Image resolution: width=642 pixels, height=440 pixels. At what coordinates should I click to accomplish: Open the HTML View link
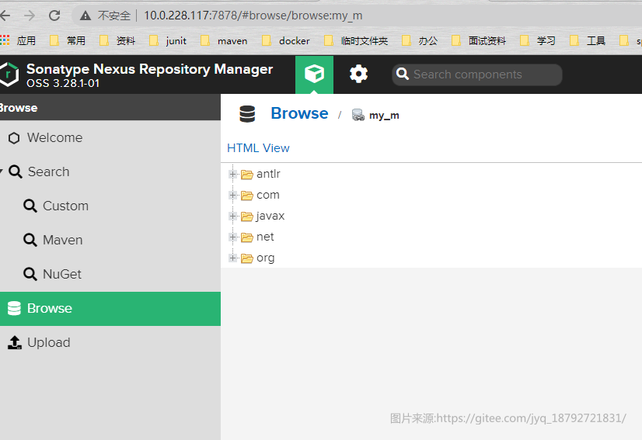pyautogui.click(x=258, y=148)
